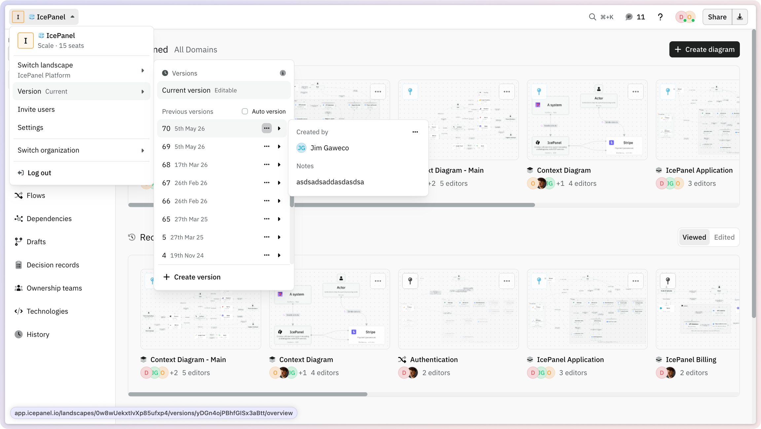Click the download export icon beside Share
The height and width of the screenshot is (429, 761).
coord(740,17)
